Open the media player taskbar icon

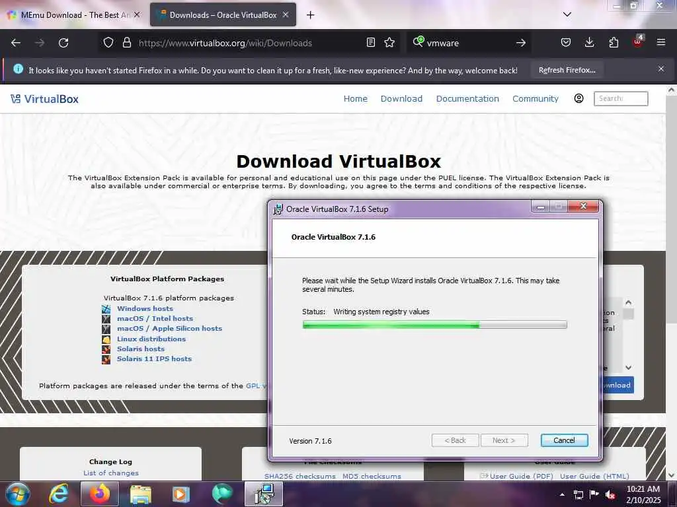181,494
